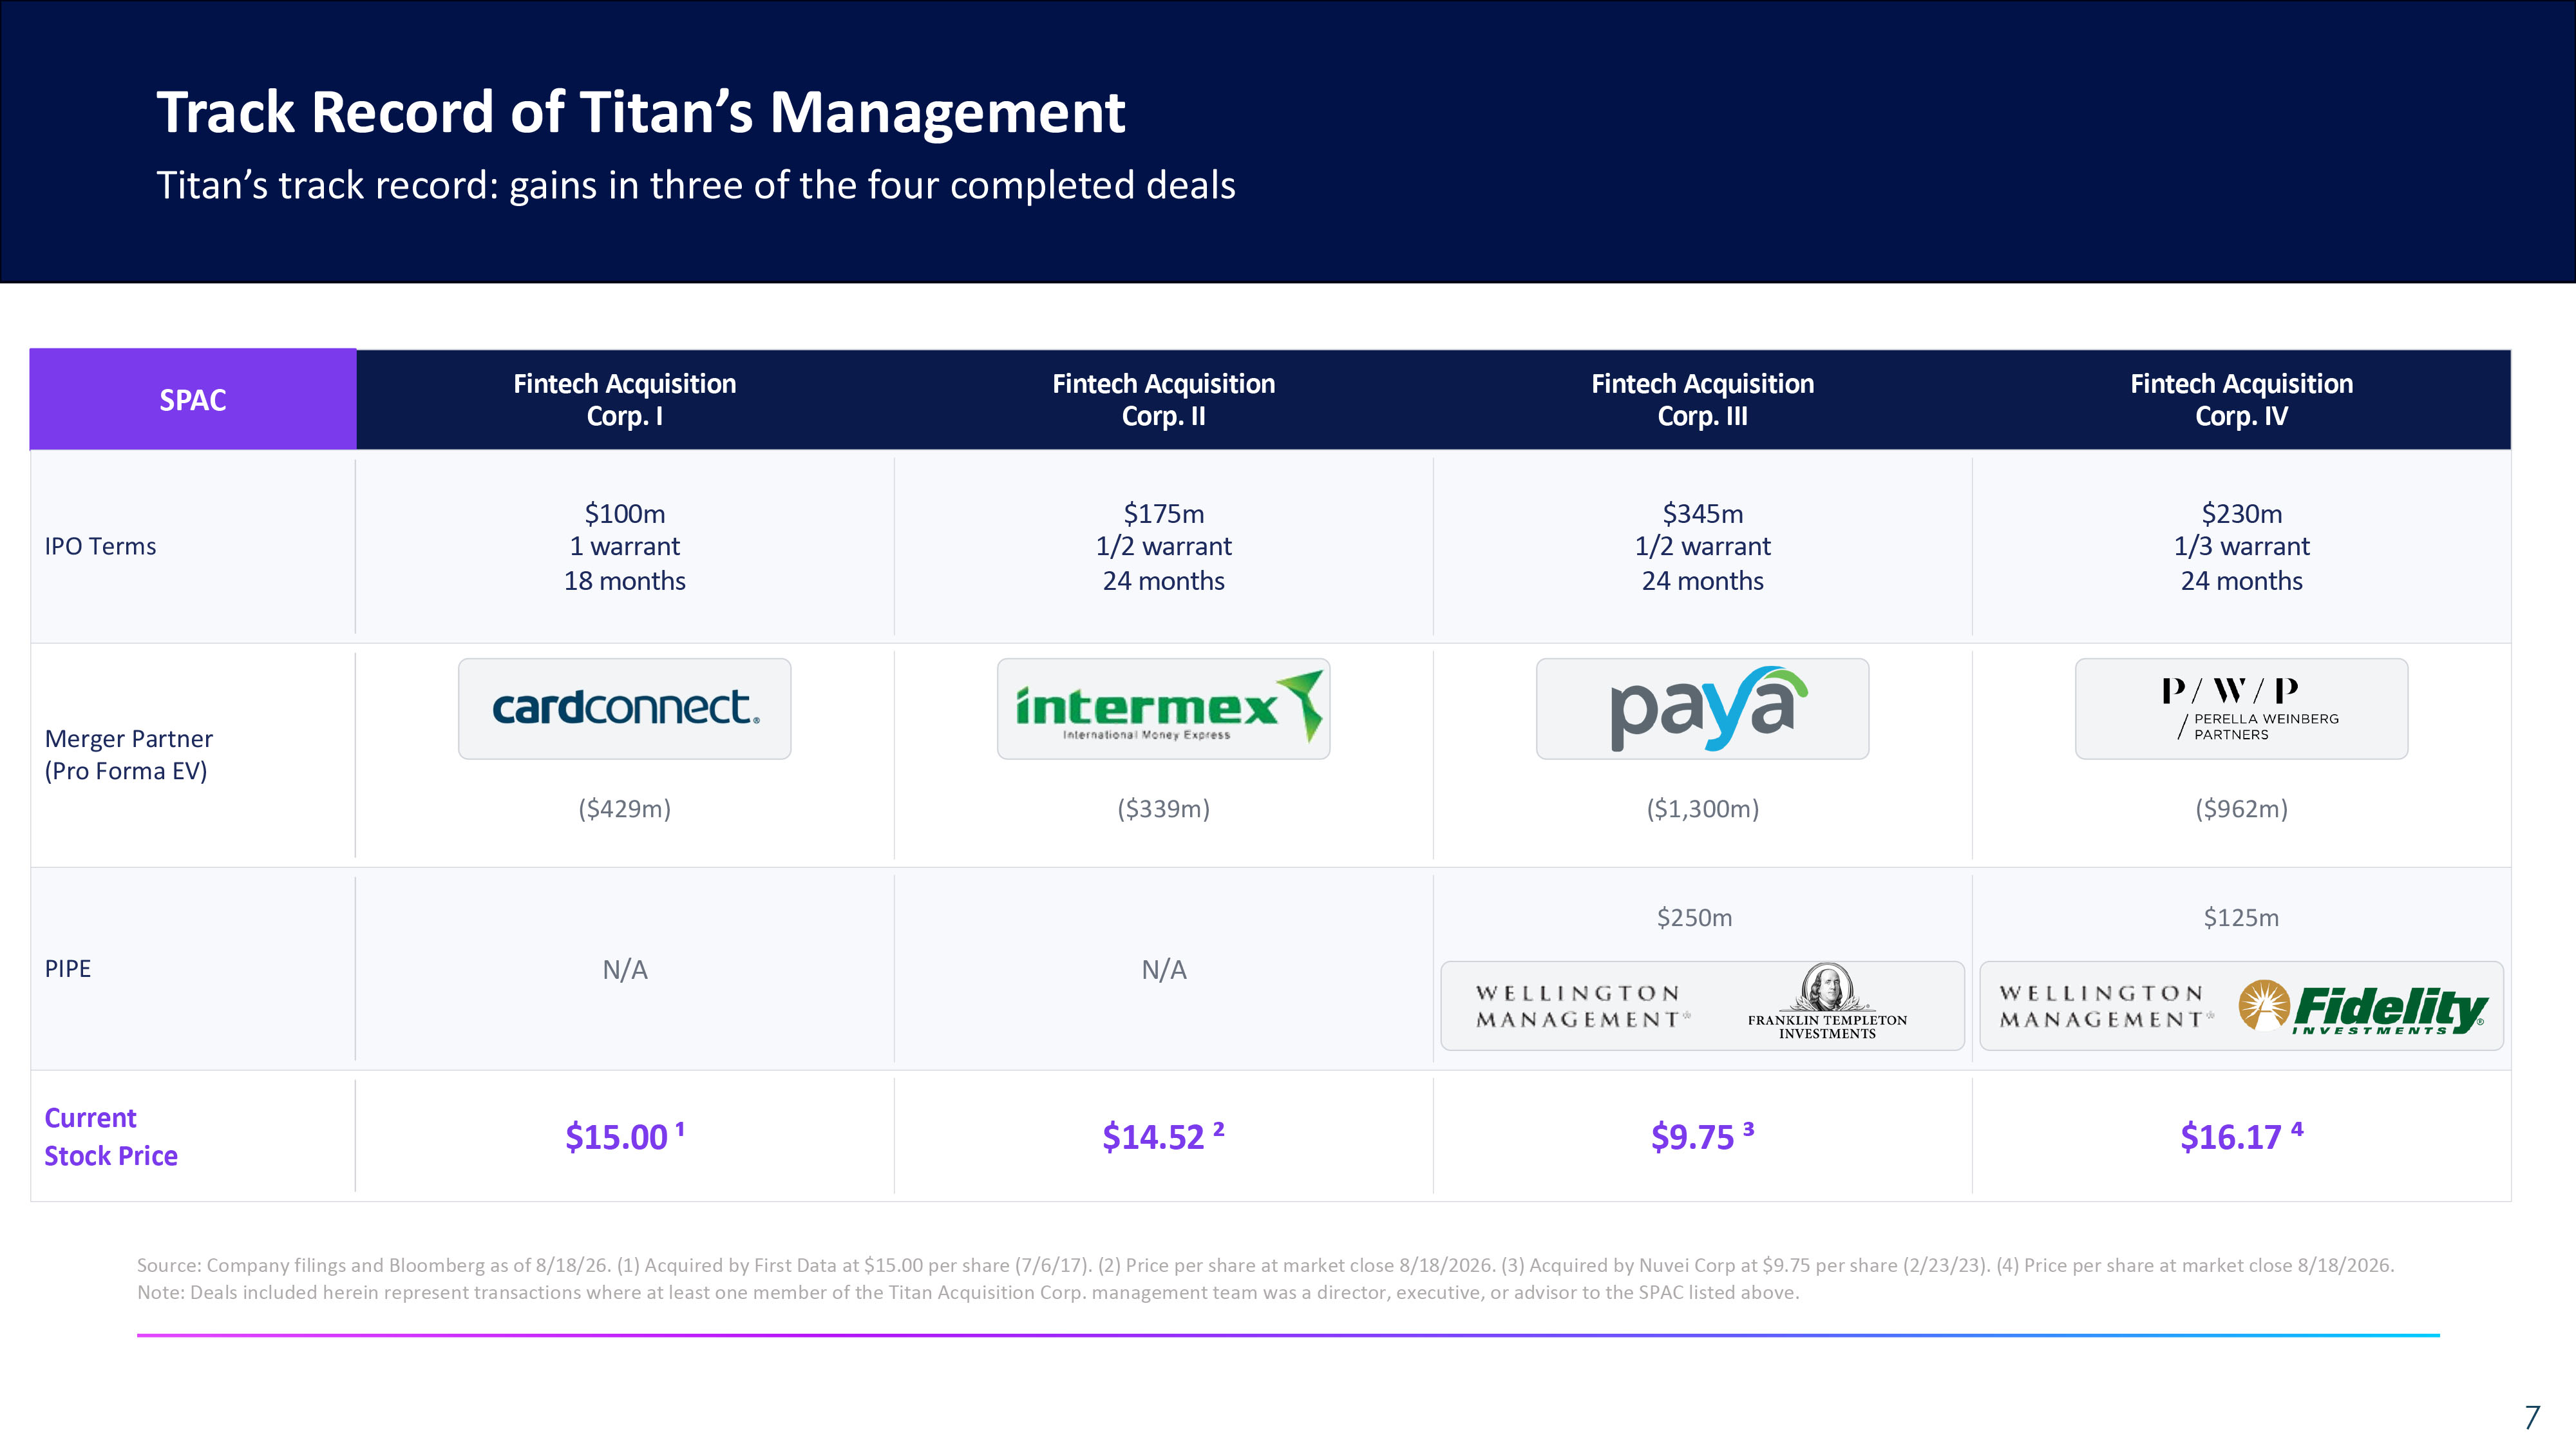Select the $125m PIPE amount
This screenshot has width=2576, height=1449.
[2241, 917]
